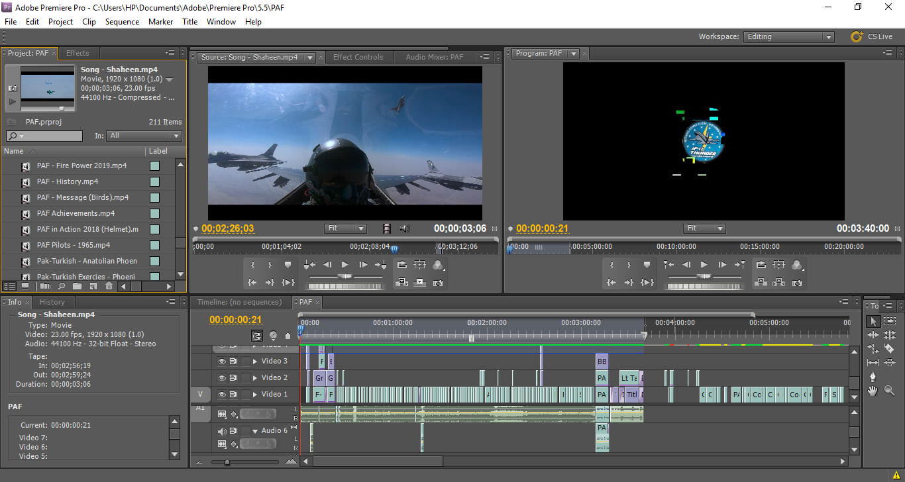This screenshot has height=482, width=905.
Task: Export frame from Program monitor camera icon
Action: (x=797, y=282)
